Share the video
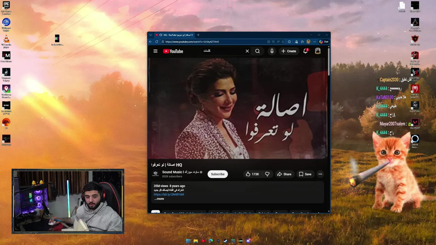The height and width of the screenshot is (245, 436). click(x=284, y=174)
